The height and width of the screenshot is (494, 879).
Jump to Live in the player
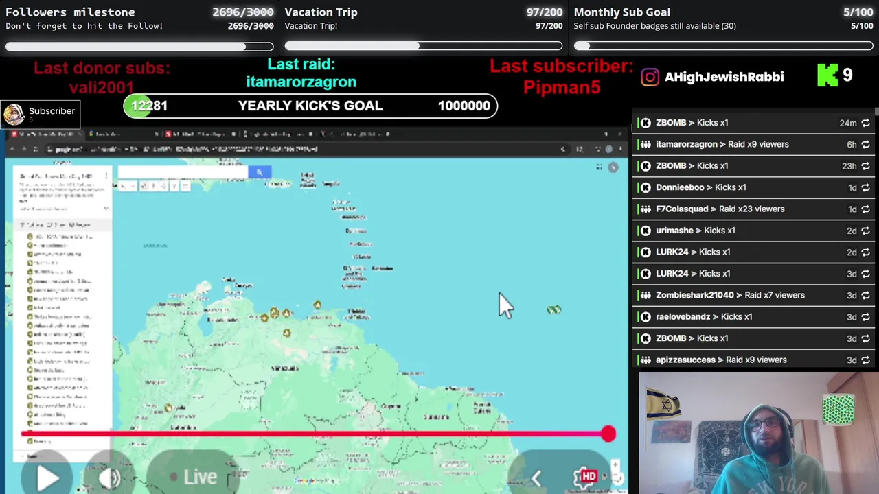pos(194,477)
